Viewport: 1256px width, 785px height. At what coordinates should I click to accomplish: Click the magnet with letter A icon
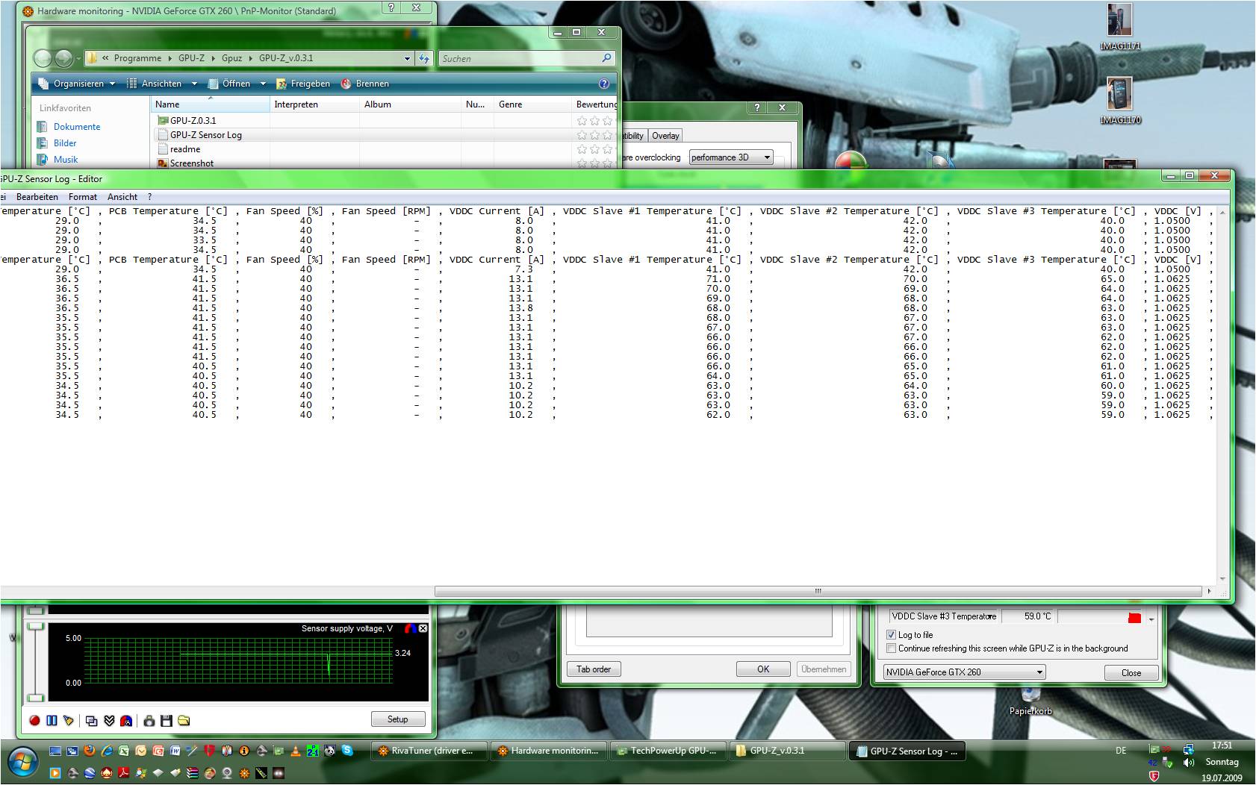tap(126, 720)
